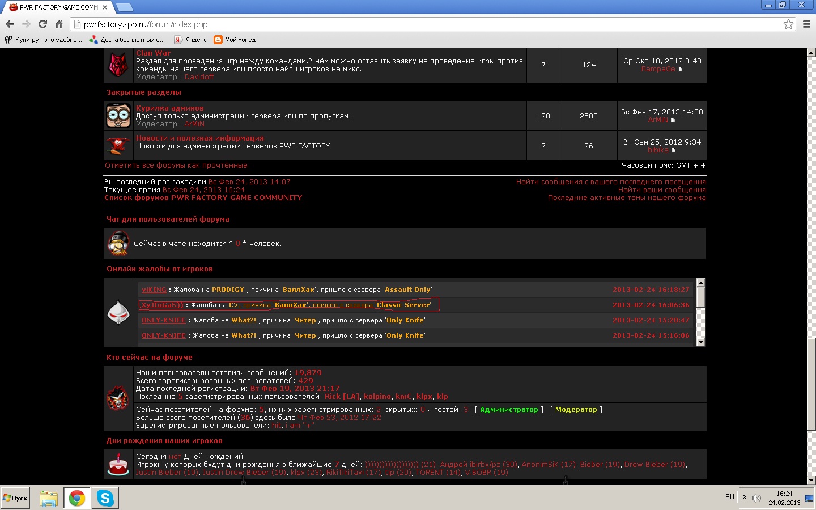Image resolution: width=816 pixels, height=510 pixels.
Task: Open Skype from the taskbar
Action: coord(105,498)
